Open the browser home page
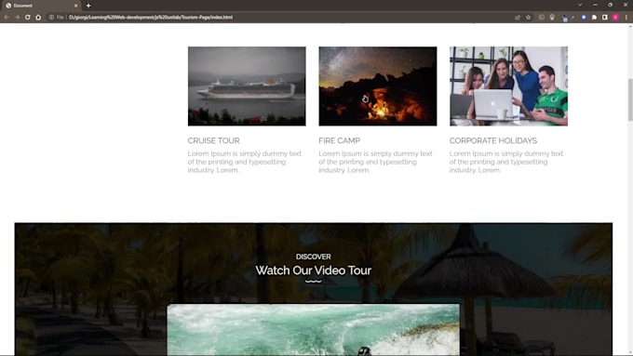This screenshot has width=633, height=356. pyautogui.click(x=38, y=18)
